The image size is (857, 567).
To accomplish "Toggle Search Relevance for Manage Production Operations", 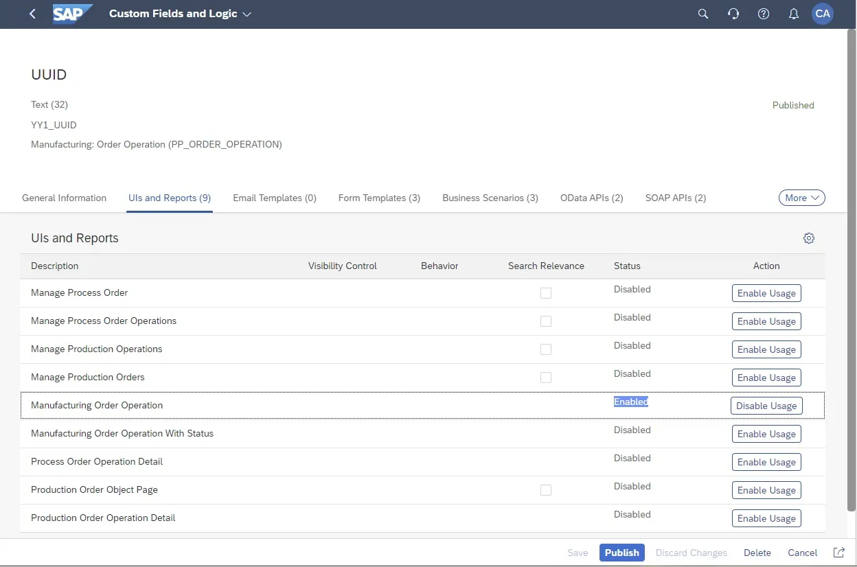I will point(546,349).
